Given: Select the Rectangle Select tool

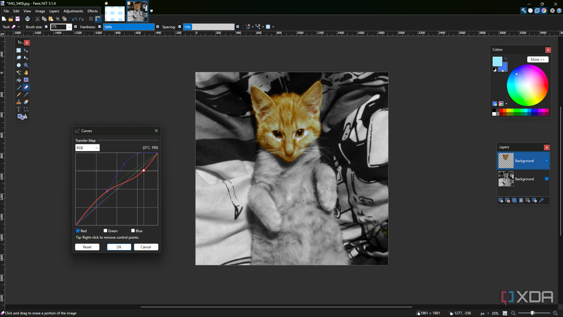Looking at the screenshot, I should point(19,50).
